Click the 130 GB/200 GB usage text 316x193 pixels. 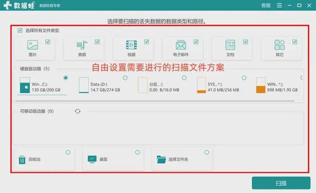[46, 90]
